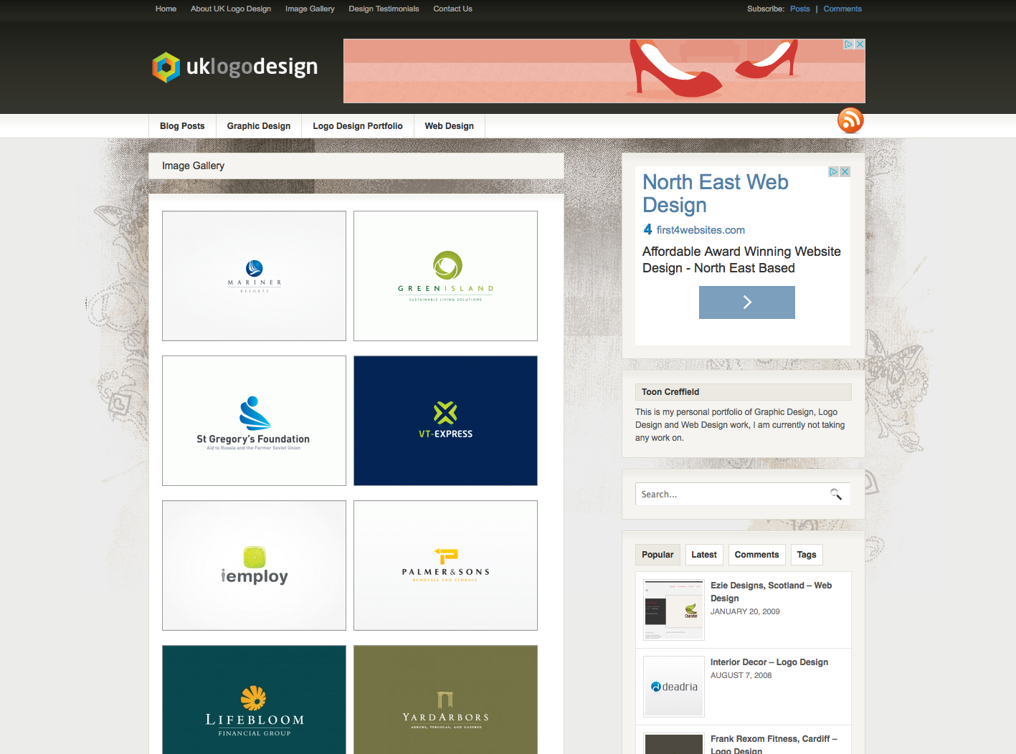Screen dimensions: 1016x754
Task: Switch to the Tags tab
Action: pyautogui.click(x=807, y=555)
